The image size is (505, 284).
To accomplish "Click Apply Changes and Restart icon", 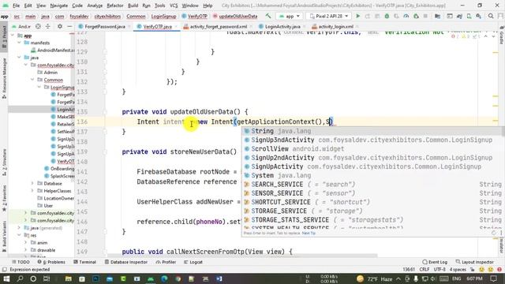I will (x=368, y=16).
